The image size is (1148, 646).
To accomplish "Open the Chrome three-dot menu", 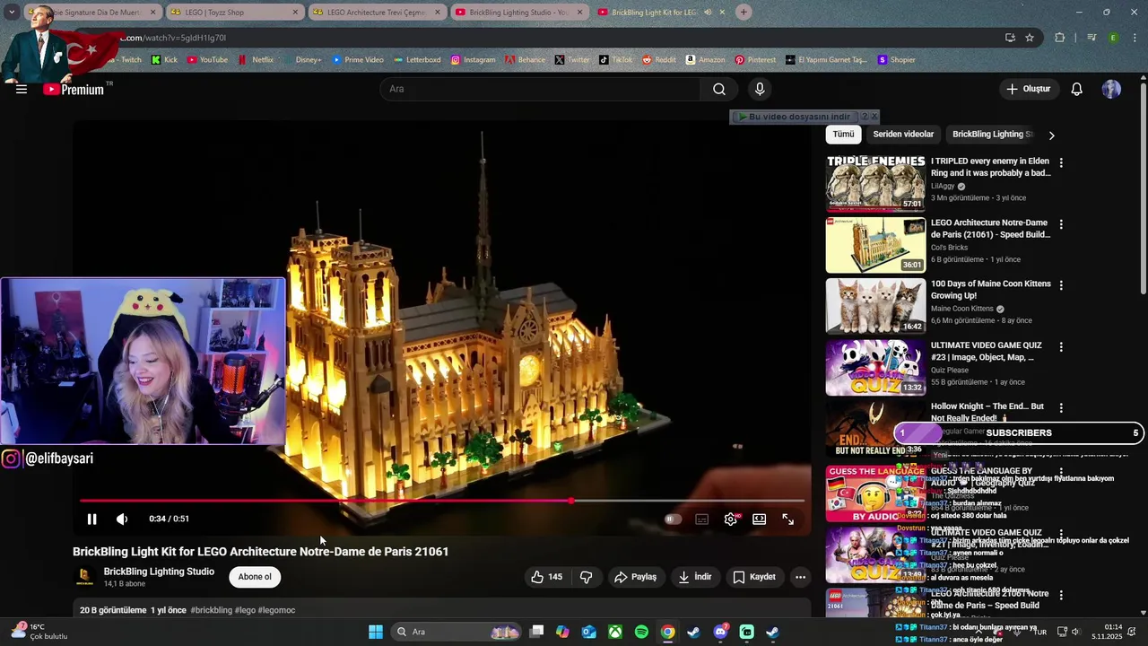I will coord(1135,38).
